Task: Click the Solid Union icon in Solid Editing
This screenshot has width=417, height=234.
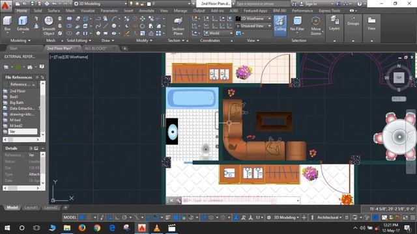Action: pyautogui.click(x=69, y=19)
